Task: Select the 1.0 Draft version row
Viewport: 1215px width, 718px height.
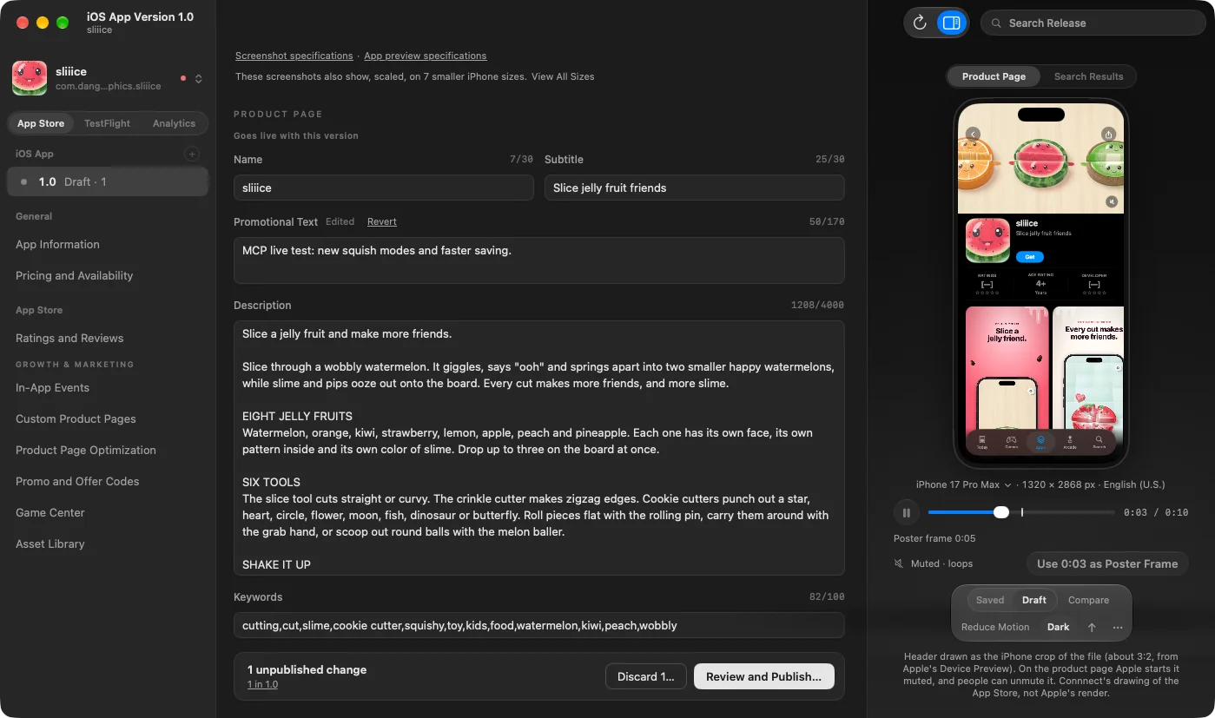Action: coord(108,181)
